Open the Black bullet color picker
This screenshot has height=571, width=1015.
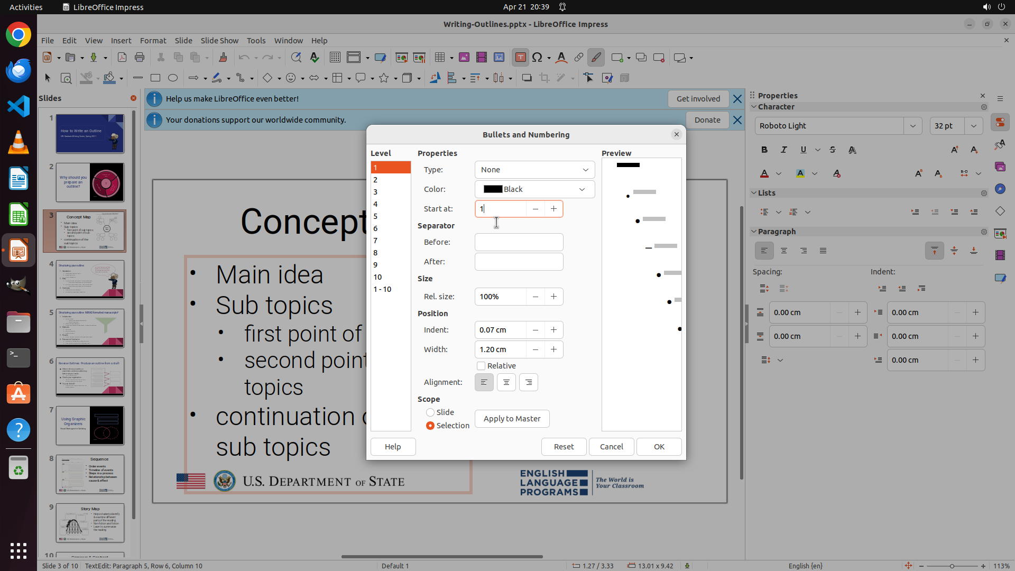(534, 189)
